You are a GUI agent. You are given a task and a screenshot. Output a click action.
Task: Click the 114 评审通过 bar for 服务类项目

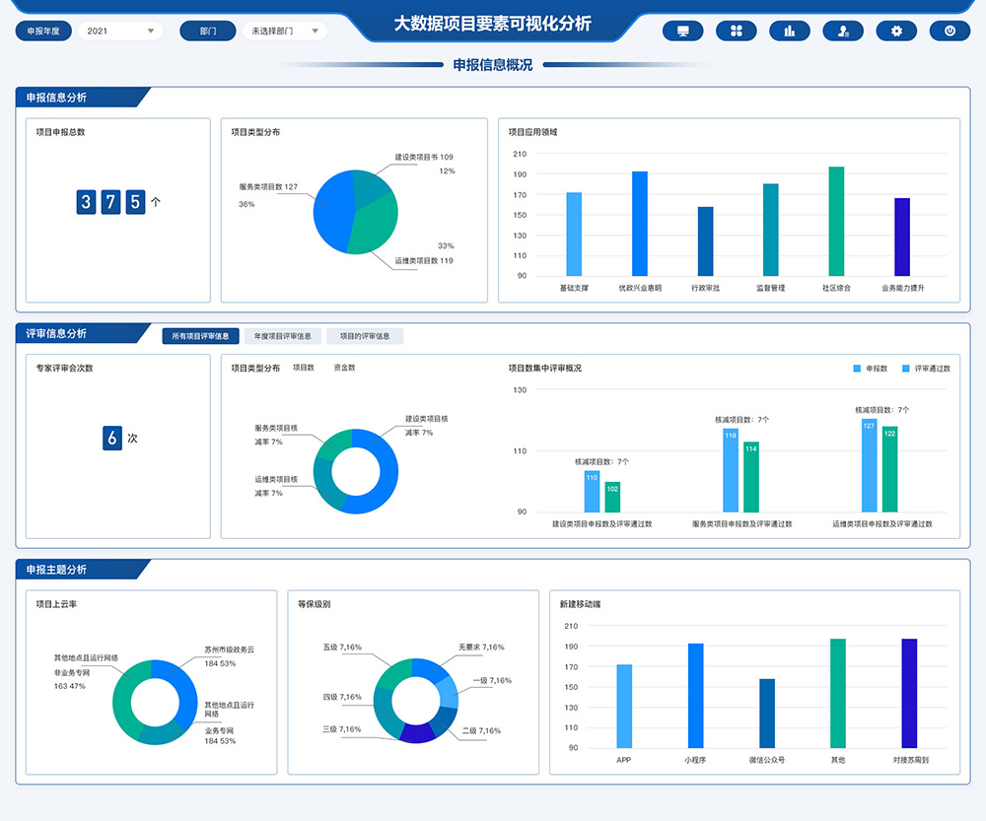(751, 477)
